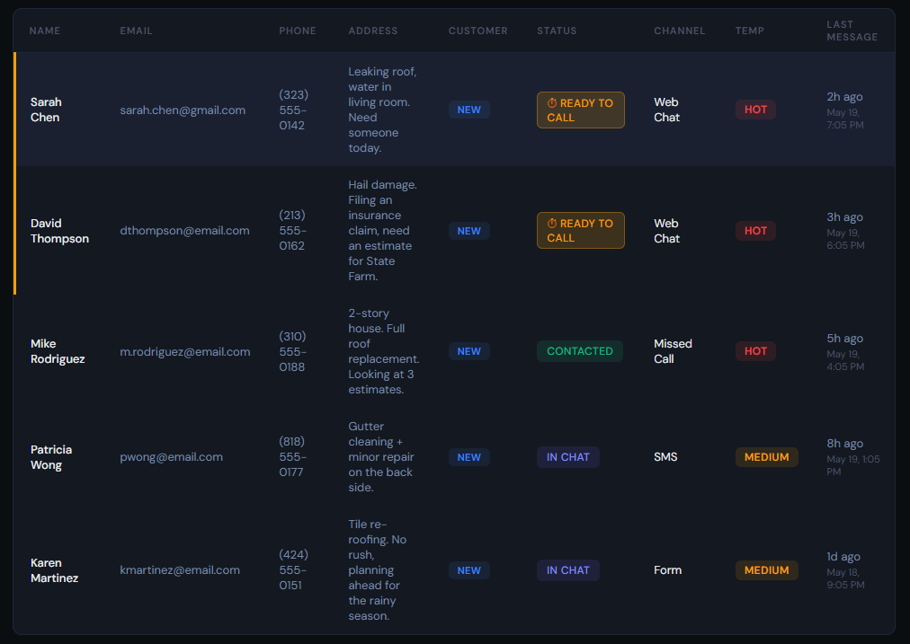Click Mike Rodriguez's CONTACTED status badge
The width and height of the screenshot is (910, 644).
(x=580, y=351)
